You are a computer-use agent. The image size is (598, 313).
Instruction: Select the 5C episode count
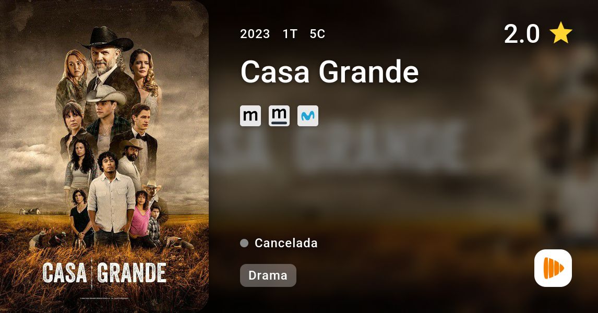317,34
